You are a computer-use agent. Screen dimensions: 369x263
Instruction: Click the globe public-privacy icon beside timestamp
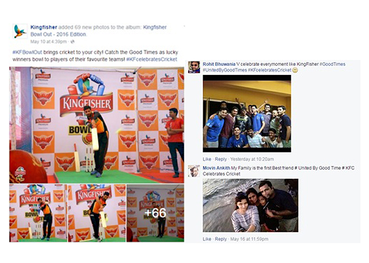[73, 42]
